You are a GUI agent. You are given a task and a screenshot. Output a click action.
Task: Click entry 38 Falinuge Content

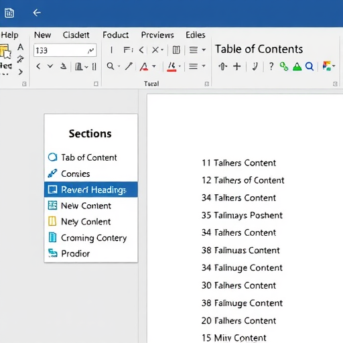[x=242, y=303]
